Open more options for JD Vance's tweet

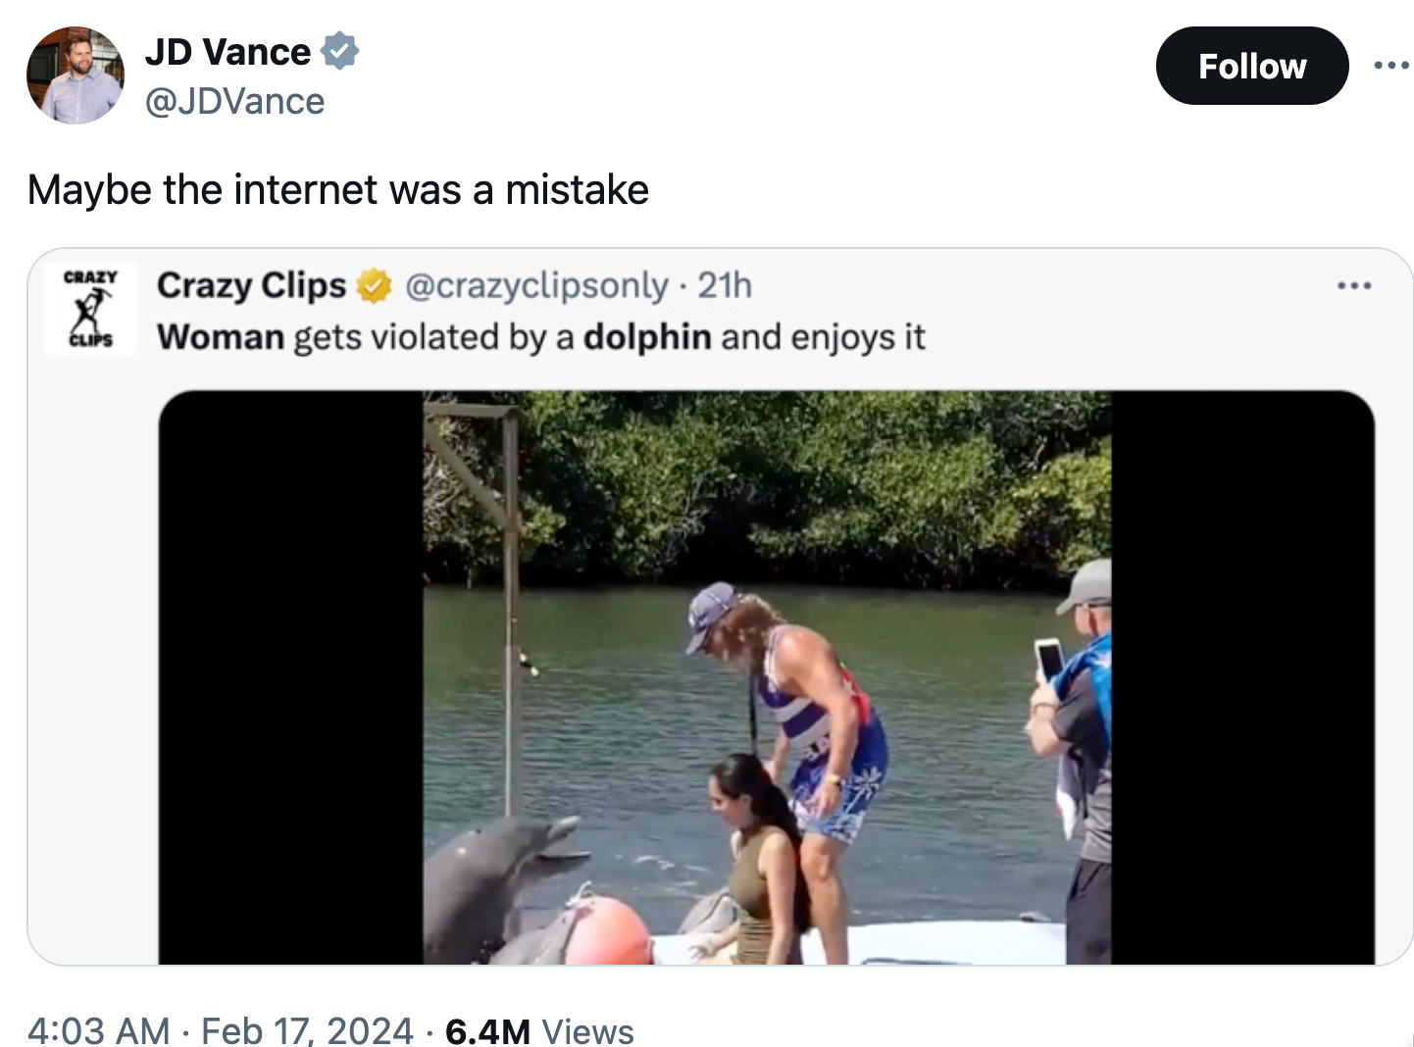(1390, 67)
